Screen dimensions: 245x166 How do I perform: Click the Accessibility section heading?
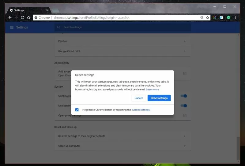pos(62,63)
